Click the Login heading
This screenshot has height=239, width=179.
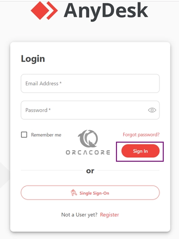point(33,59)
